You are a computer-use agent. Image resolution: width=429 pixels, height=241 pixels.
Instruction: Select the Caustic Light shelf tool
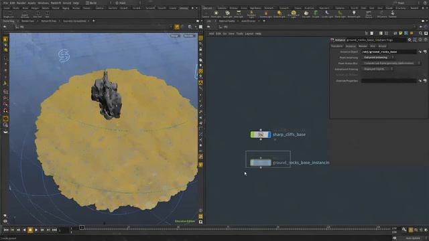click(327, 14)
